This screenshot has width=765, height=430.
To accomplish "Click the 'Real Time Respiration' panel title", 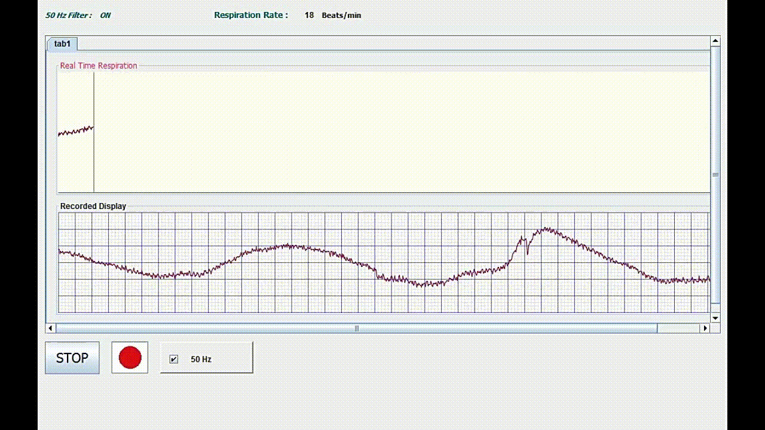I will [99, 66].
